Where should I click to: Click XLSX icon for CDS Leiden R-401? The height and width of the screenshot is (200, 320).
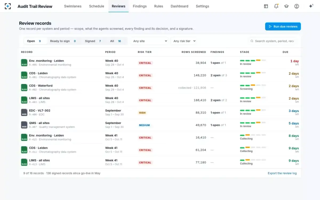(24, 75)
